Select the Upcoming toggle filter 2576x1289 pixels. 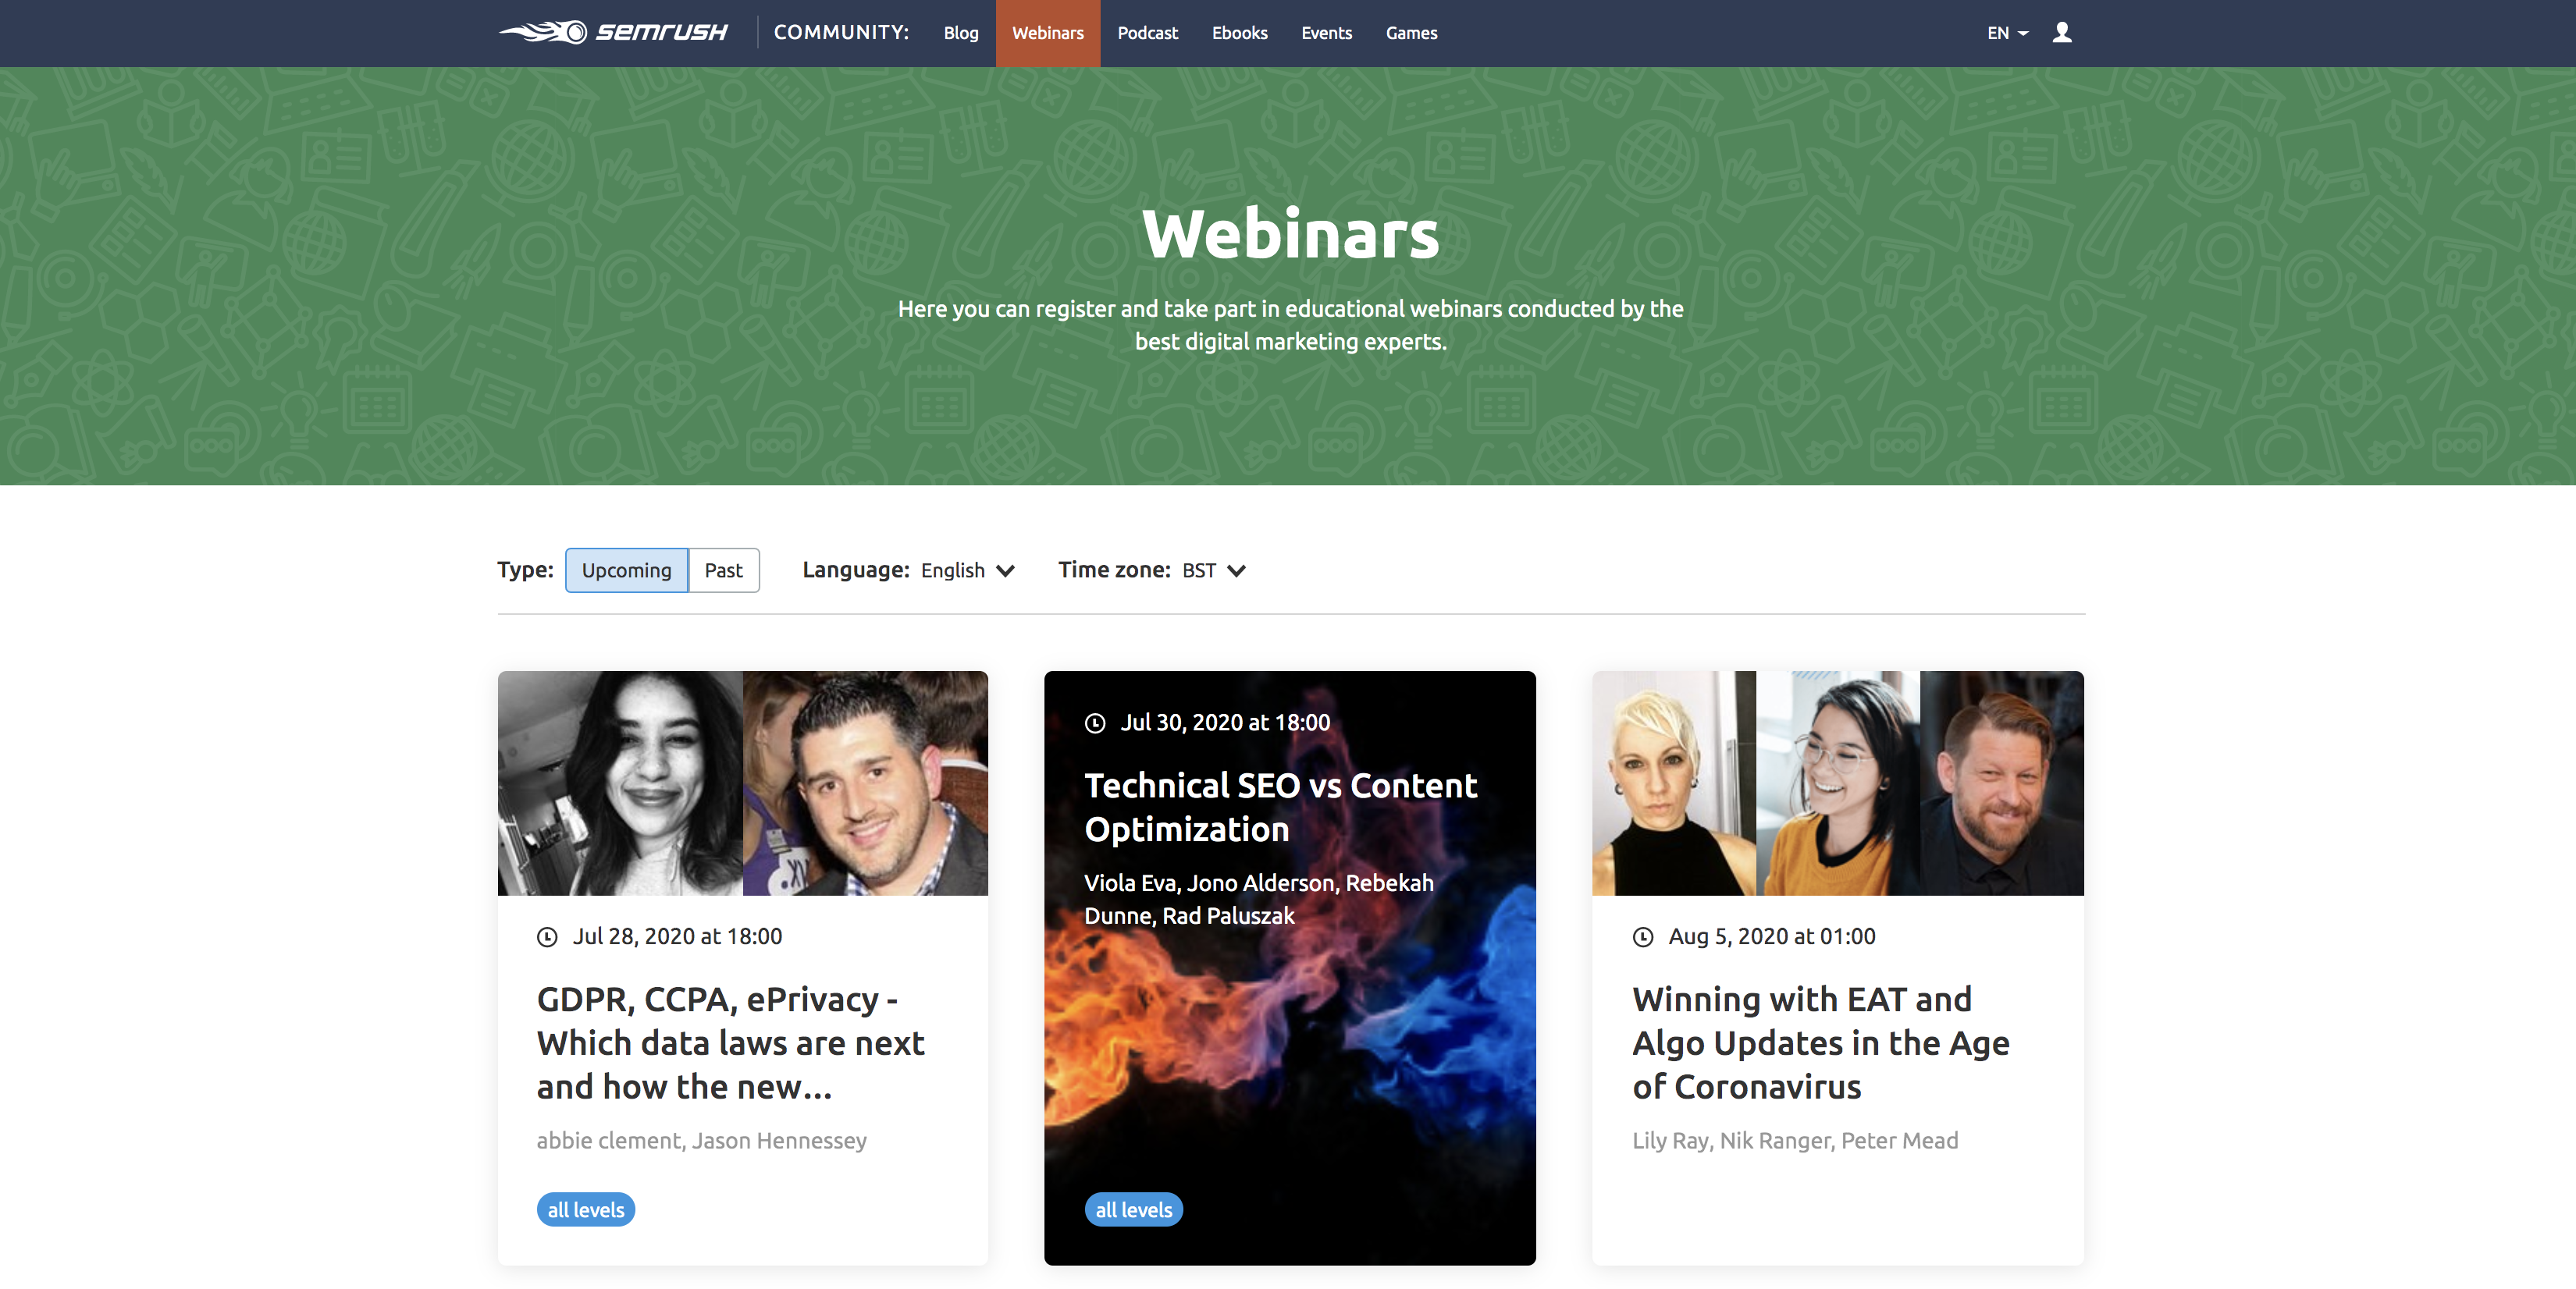coord(626,569)
